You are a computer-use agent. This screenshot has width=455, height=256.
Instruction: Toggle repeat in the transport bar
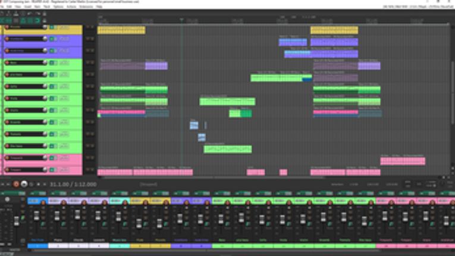point(32,184)
